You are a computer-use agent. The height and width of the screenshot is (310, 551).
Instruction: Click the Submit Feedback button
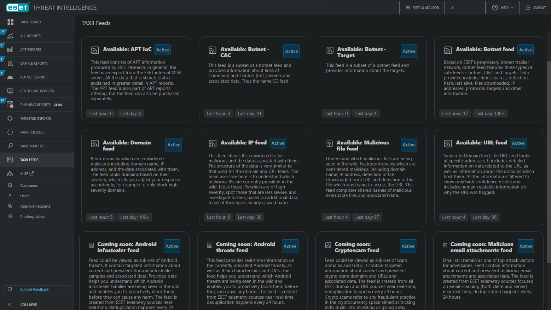(37, 289)
